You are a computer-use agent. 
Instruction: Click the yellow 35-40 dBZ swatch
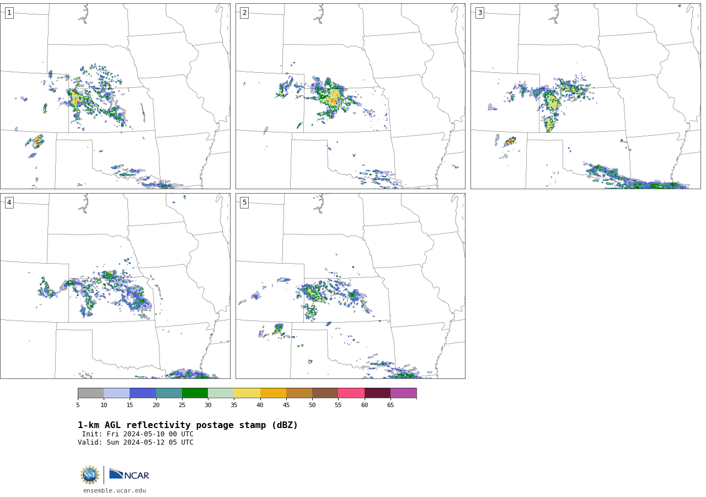pos(247,393)
